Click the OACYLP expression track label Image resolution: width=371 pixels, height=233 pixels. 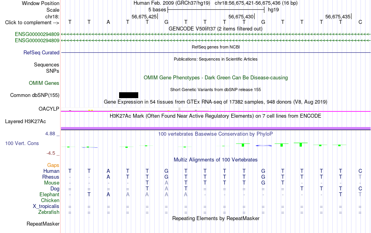[49, 109]
